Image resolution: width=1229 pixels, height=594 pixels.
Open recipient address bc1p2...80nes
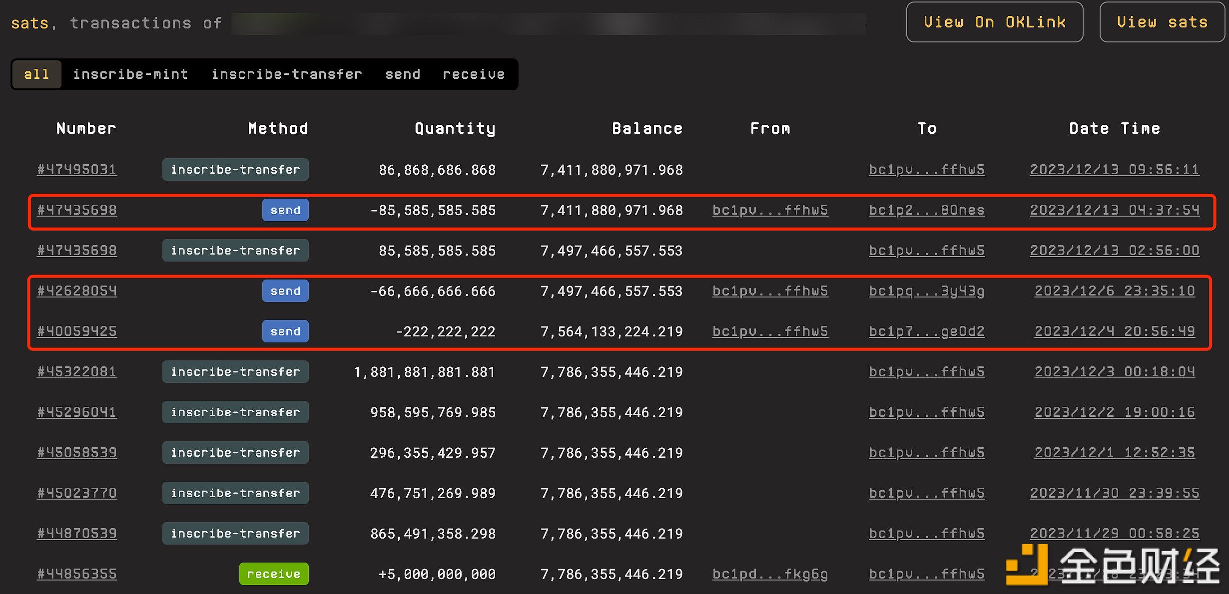[x=927, y=210]
